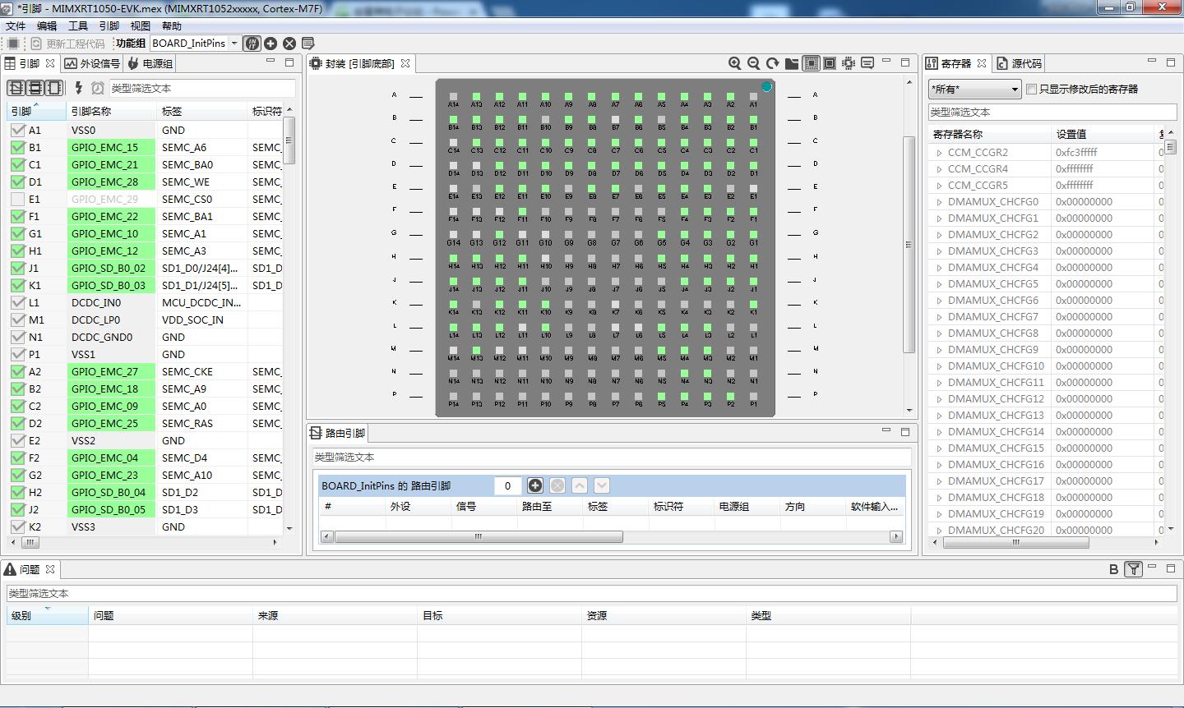The height and width of the screenshot is (708, 1184).
Task: Switch to the 源代码 tab
Action: [1019, 63]
